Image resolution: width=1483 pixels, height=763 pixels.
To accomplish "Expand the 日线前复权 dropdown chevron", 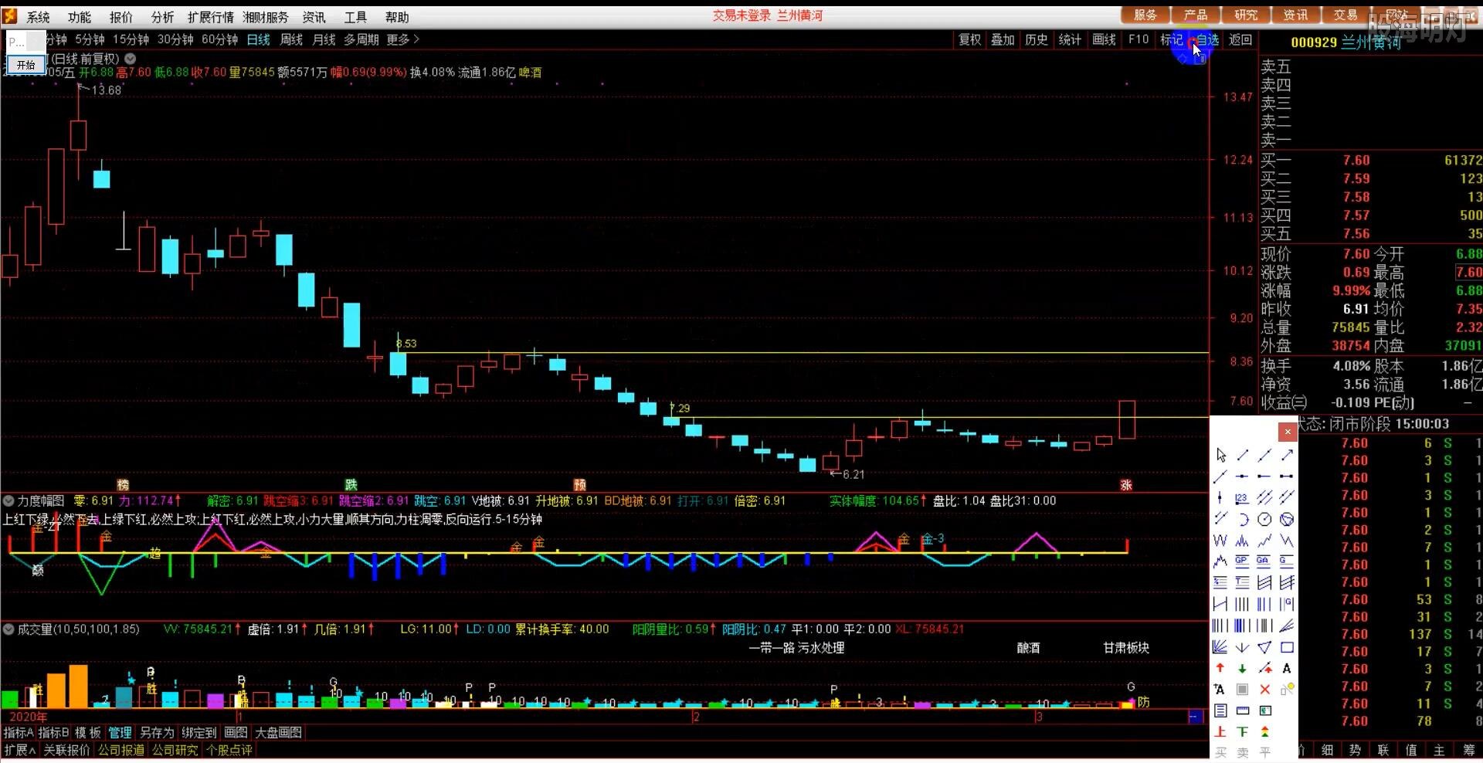I will (x=131, y=59).
